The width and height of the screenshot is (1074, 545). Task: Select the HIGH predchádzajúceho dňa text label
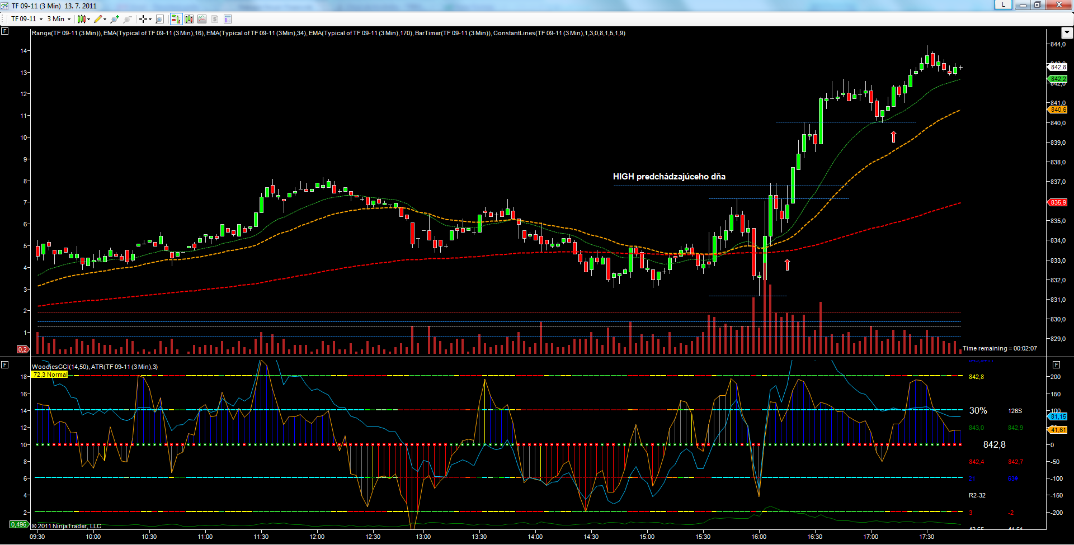point(669,177)
